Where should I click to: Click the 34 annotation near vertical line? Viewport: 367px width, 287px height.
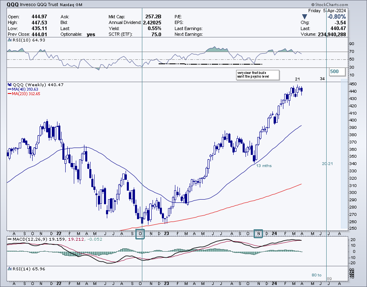point(322,79)
